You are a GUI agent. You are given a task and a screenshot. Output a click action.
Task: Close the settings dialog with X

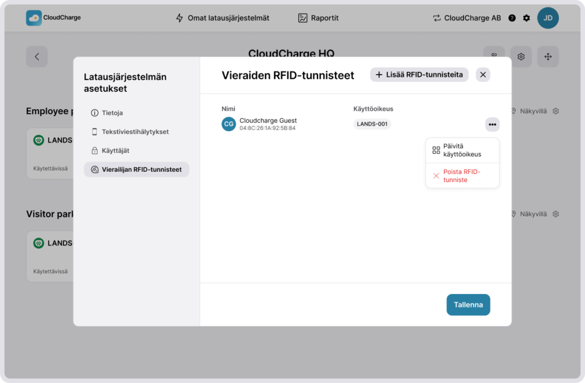pyautogui.click(x=483, y=75)
